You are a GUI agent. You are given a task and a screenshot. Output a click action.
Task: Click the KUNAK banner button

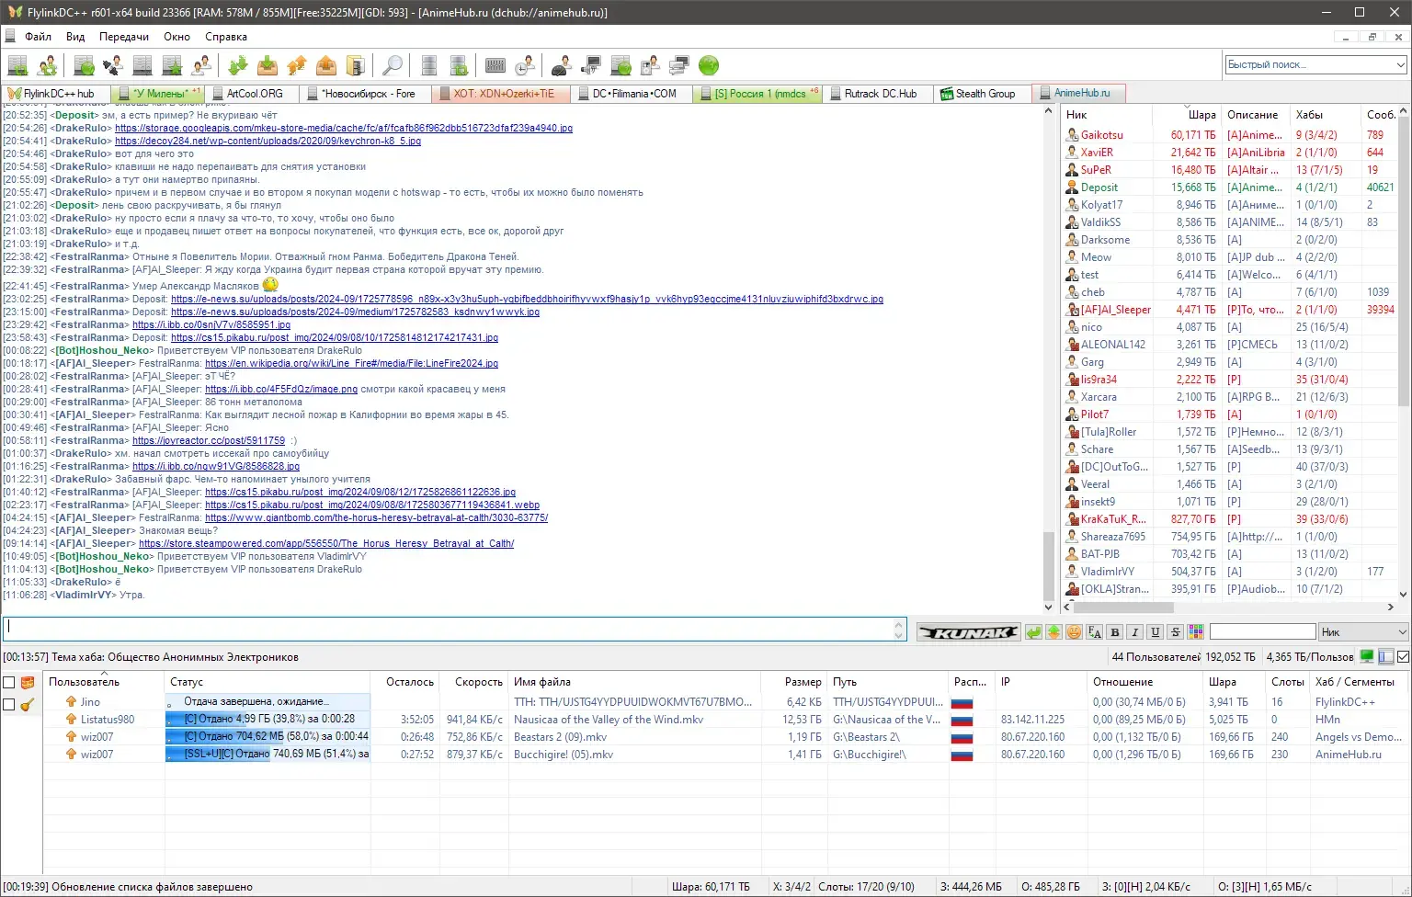tap(969, 631)
